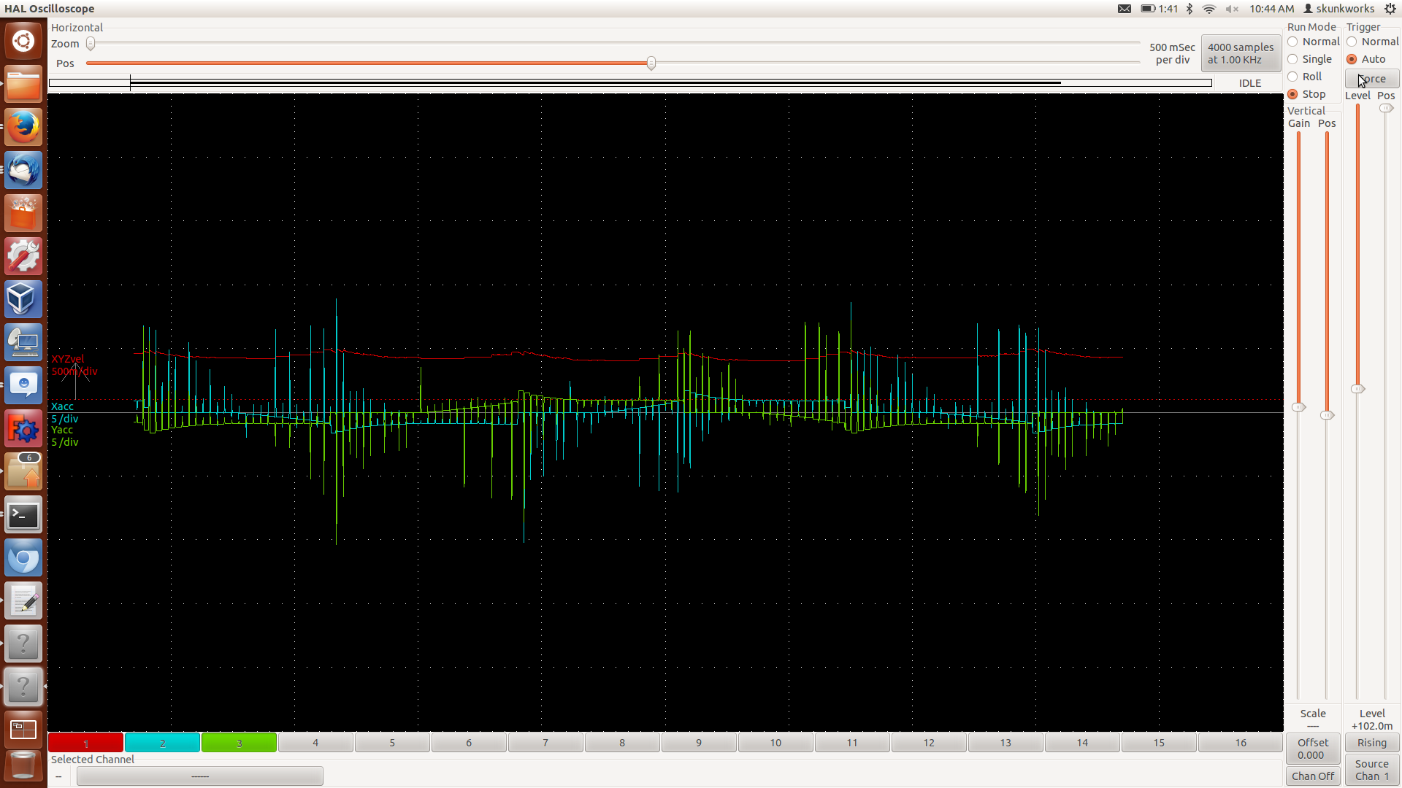Click second question-mark unknown app icon

click(x=23, y=687)
